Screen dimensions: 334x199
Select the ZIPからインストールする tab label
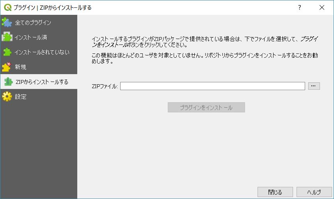click(x=42, y=82)
